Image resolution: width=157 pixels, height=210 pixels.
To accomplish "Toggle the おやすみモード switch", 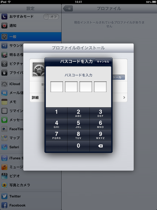I will coord(51,17).
